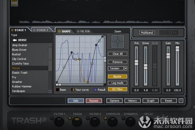This screenshot has height=130, width=195.
Task: Click the back arrow next to DENSE
Action: coord(15,40)
